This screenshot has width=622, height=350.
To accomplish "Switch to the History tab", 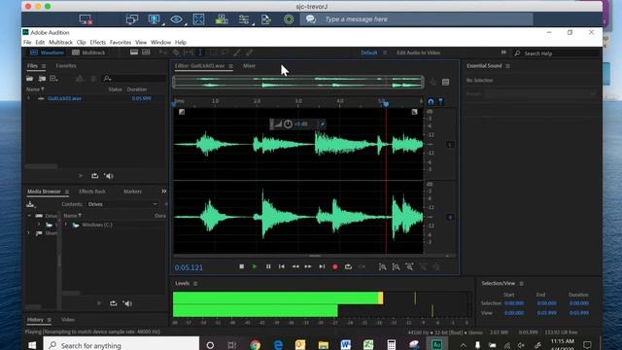I will tap(35, 320).
